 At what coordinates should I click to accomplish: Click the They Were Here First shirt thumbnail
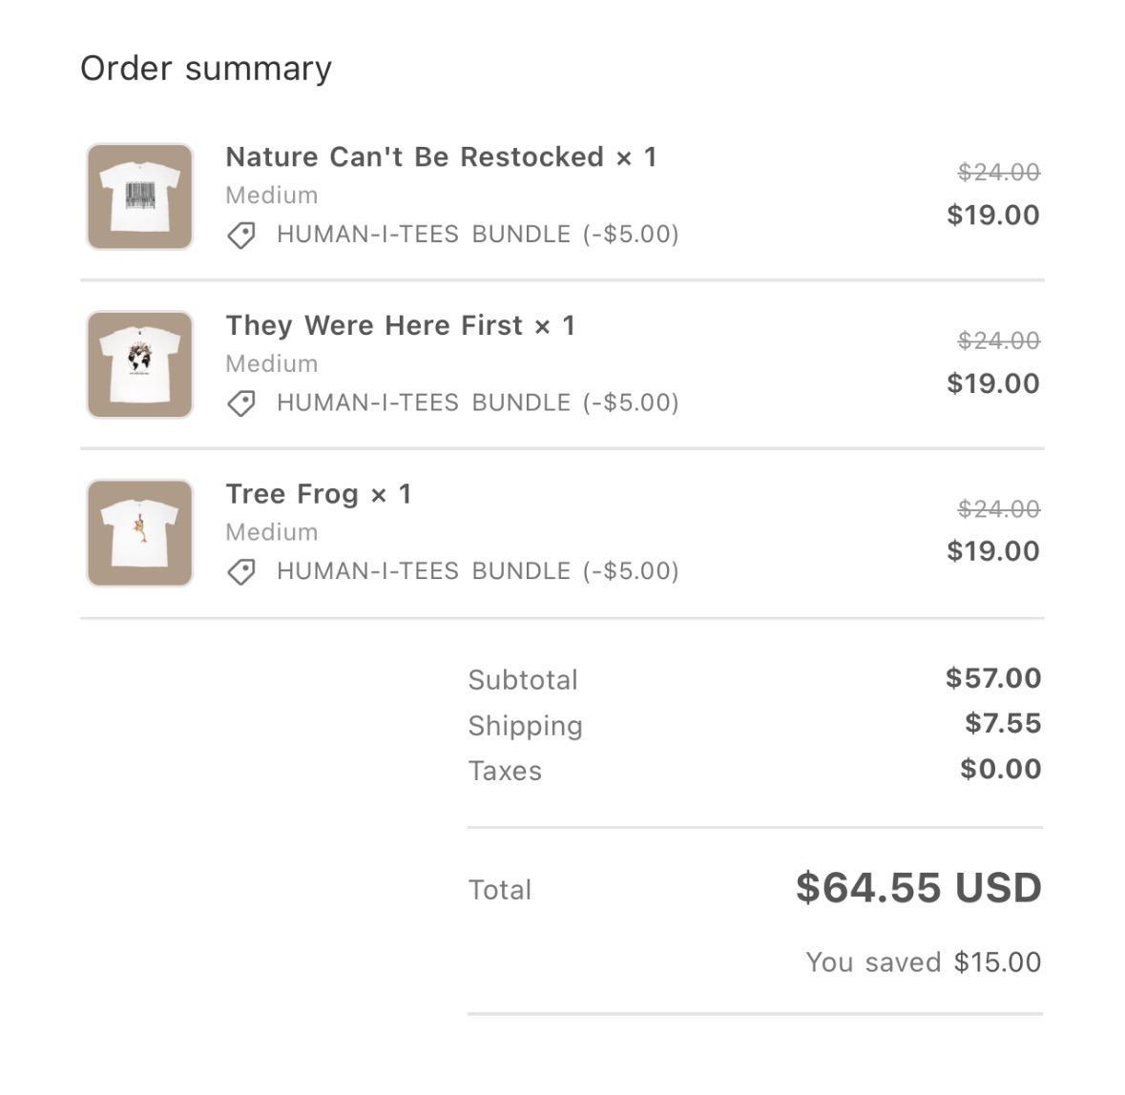coord(140,364)
